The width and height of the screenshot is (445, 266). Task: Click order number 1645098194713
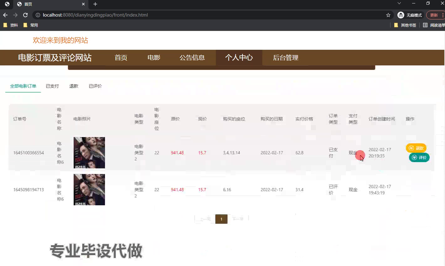coord(29,190)
